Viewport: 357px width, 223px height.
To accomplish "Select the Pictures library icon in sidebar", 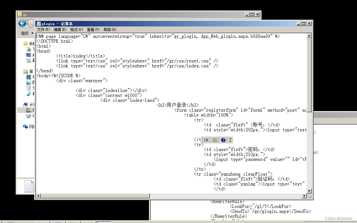I will pyautogui.click(x=29, y=83).
